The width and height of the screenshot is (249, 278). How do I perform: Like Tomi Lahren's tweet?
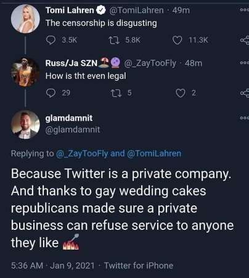177,40
